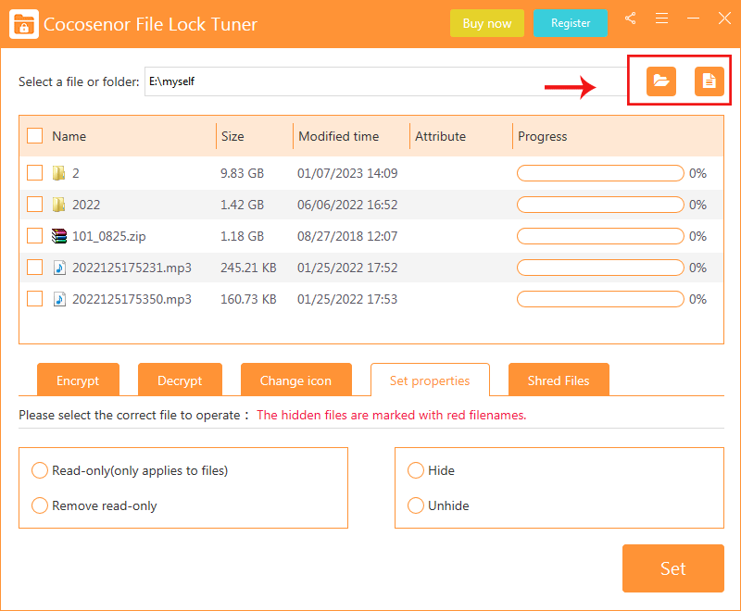741x611 pixels.
Task: Select the file name "2022125175350.mp3"
Action: (x=132, y=299)
